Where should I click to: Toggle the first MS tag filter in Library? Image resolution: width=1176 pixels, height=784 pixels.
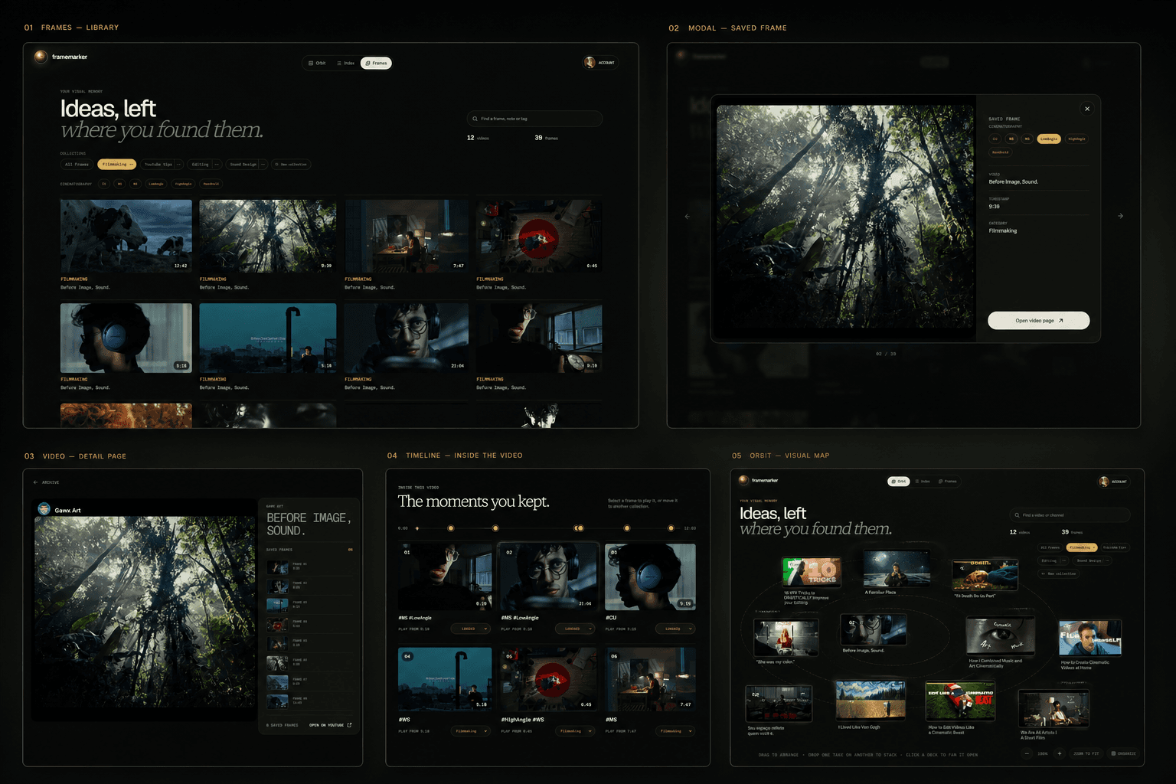(119, 184)
